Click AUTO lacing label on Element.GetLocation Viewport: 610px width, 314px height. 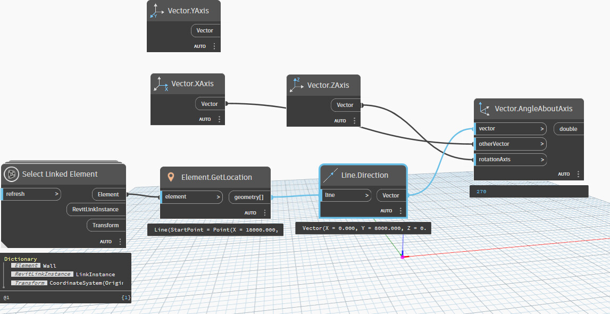pos(250,213)
